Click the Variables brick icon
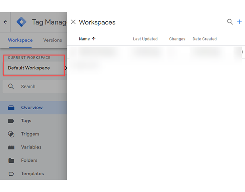The width and height of the screenshot is (245, 192). 11,147
